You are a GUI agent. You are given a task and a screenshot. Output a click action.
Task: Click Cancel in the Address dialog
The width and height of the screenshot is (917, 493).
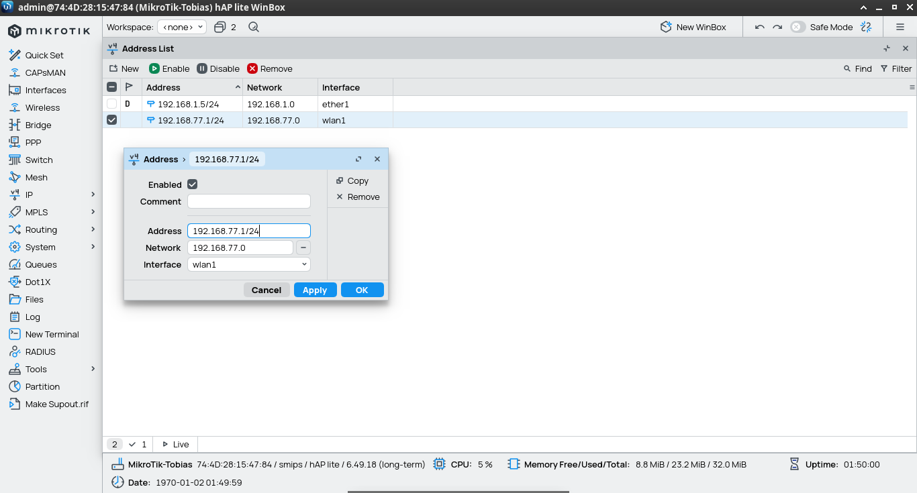coord(267,290)
